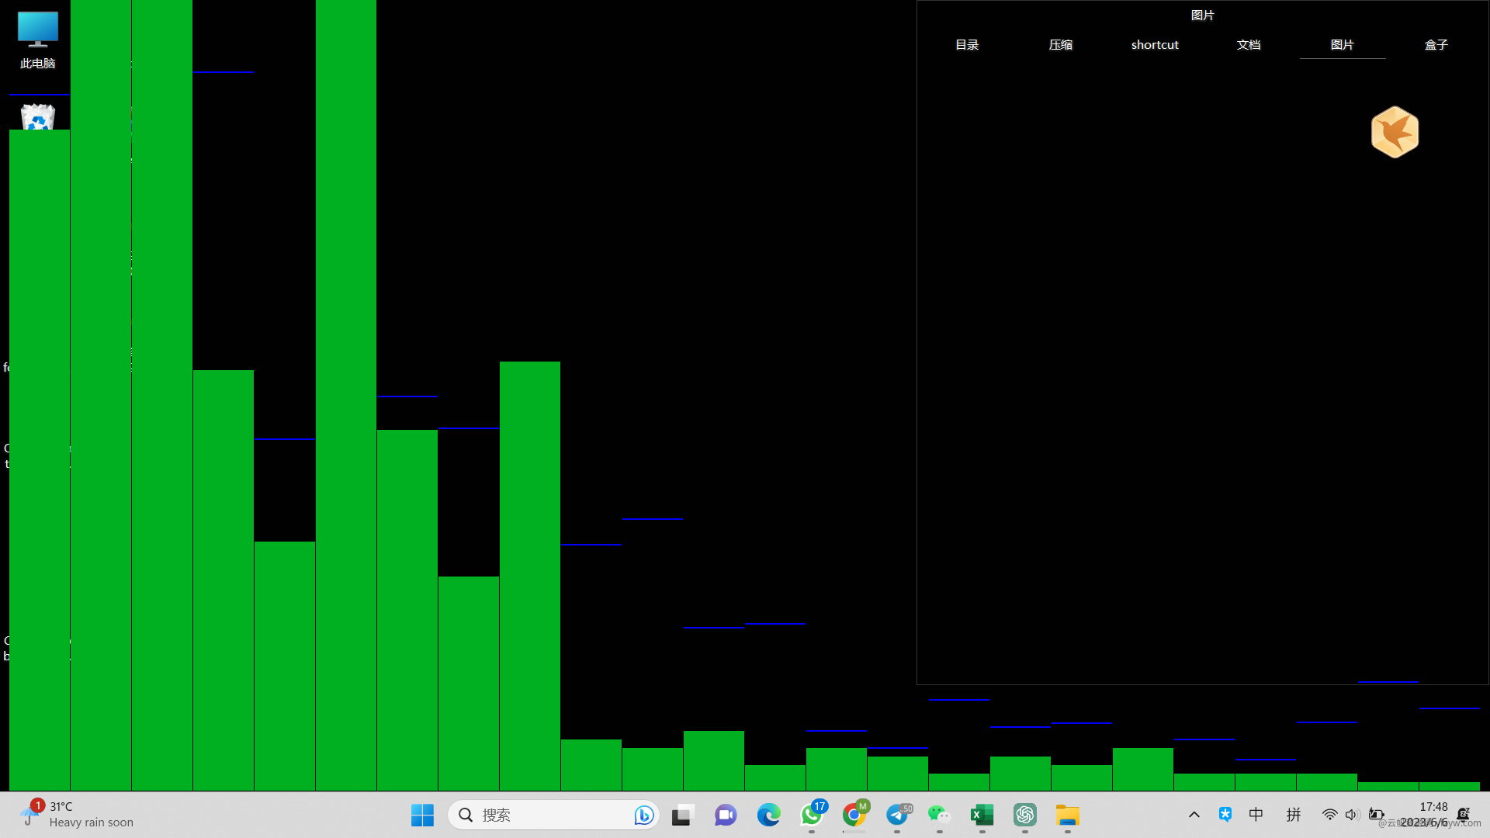This screenshot has width=1490, height=838.
Task: Enable network WiFi connection toggle
Action: (x=1329, y=815)
